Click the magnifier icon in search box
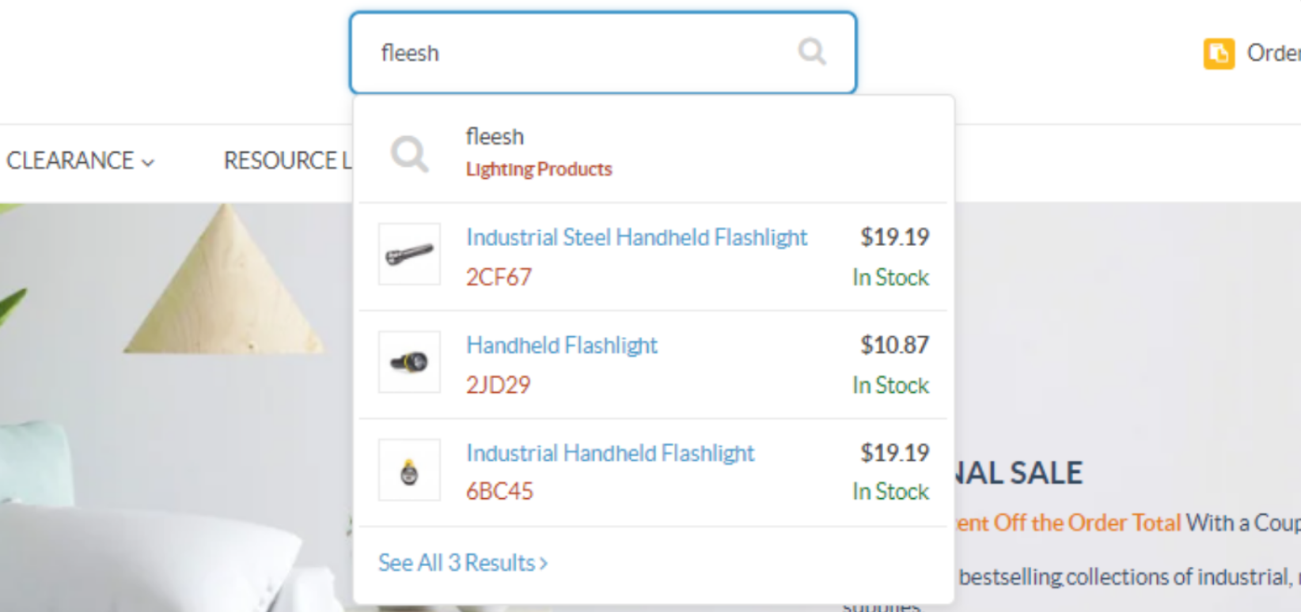 [812, 52]
